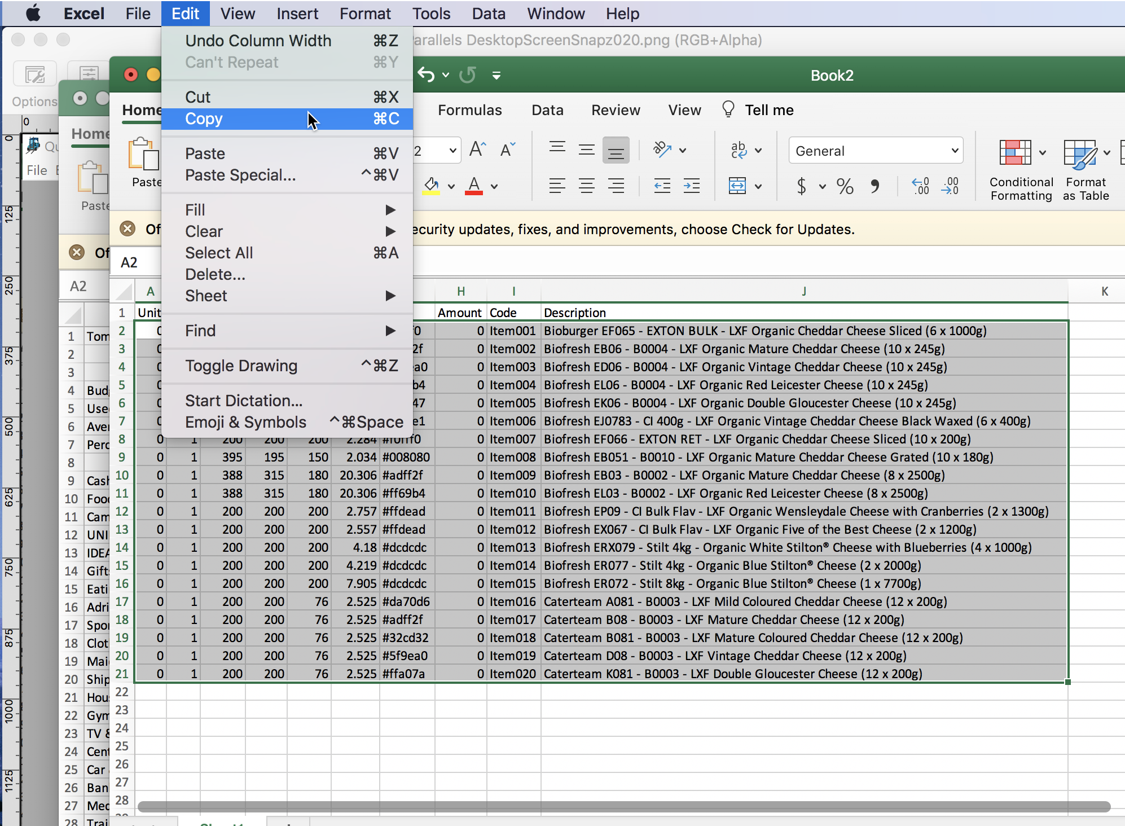Click the Orientation text angle icon

662,150
